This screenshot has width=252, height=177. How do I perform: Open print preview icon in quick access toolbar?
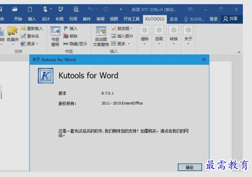[x=76, y=9]
